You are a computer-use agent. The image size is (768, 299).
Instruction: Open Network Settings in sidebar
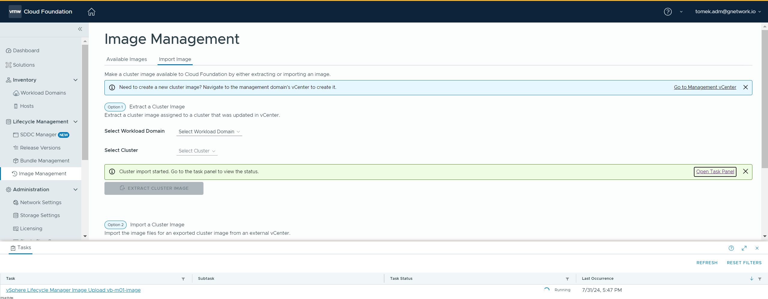37,202
